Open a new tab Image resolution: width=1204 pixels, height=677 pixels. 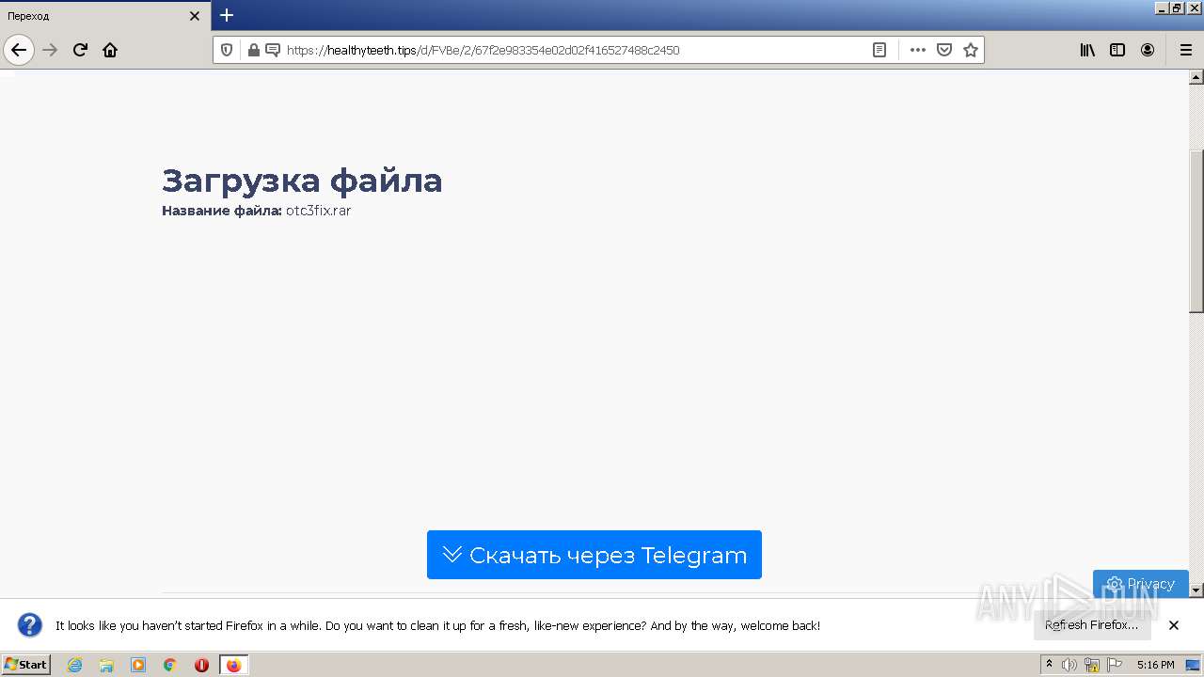point(227,15)
